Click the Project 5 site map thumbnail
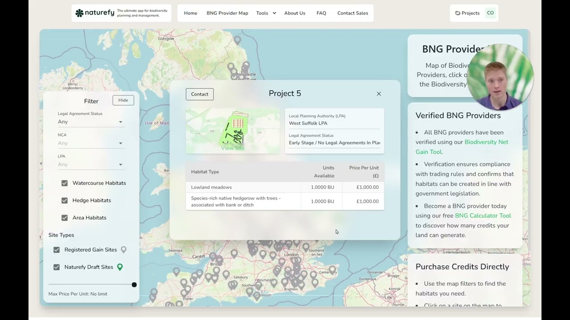 tap(233, 131)
